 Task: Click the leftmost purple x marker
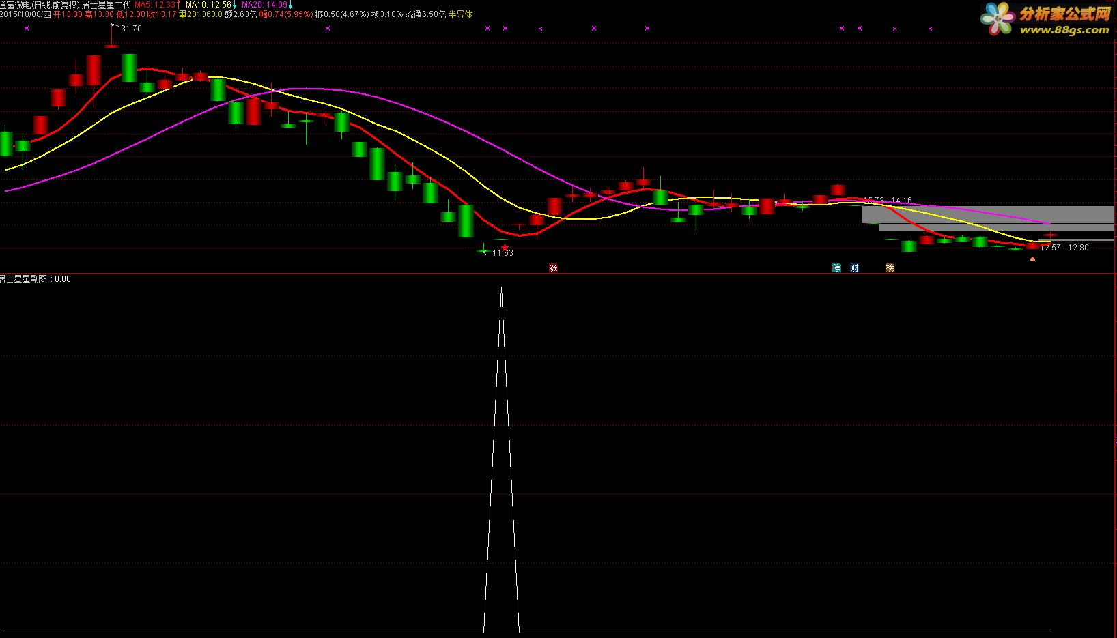pyautogui.click(x=26, y=29)
